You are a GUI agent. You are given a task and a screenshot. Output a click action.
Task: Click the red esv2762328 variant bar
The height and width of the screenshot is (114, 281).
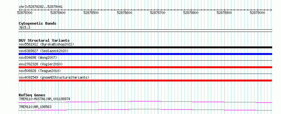[145, 67]
